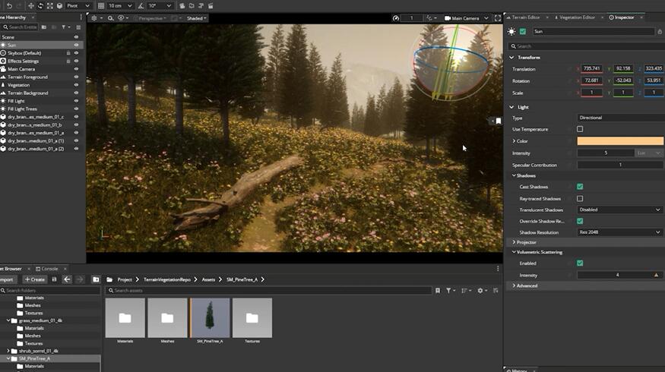Enable the Use Temperature checkbox
The height and width of the screenshot is (372, 665).
point(580,129)
